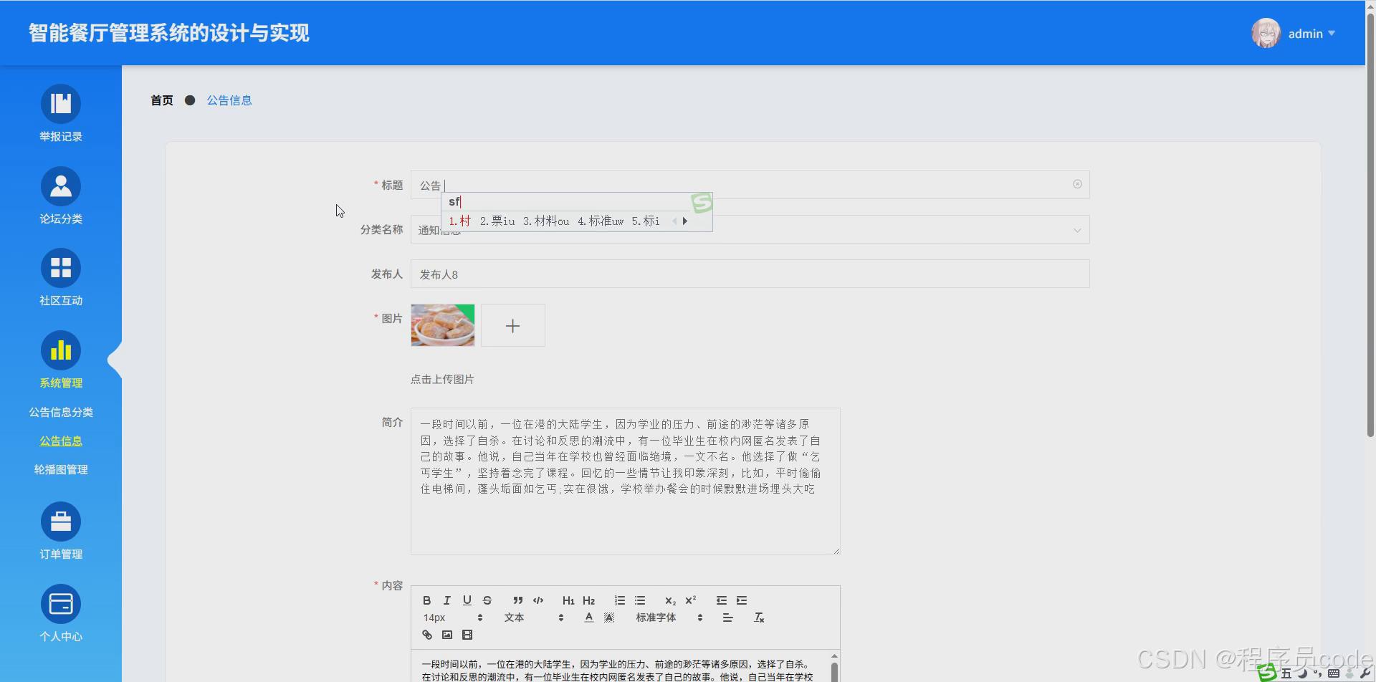Viewport: 1376px width, 682px height.
Task: Open 社区互动 in the sidebar
Action: [61, 277]
